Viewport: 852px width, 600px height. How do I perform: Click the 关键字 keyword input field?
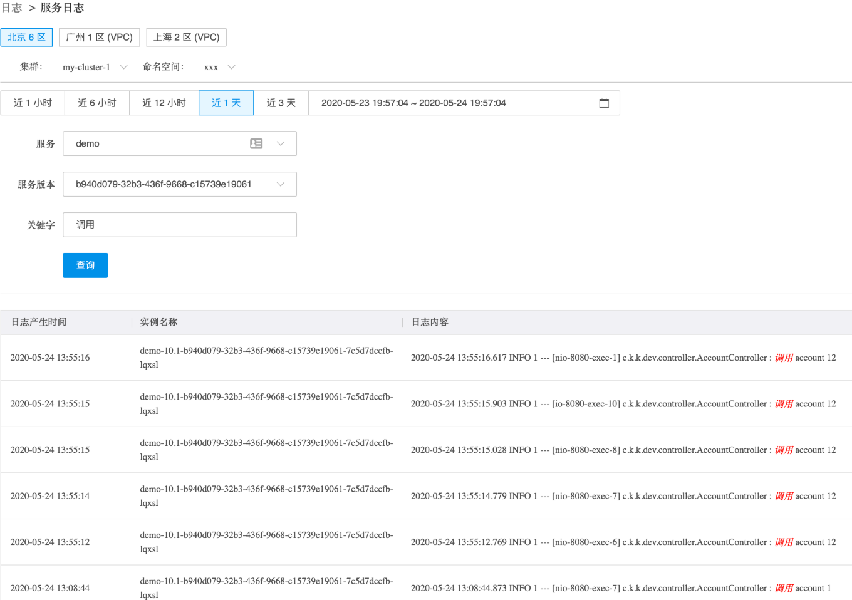point(180,225)
